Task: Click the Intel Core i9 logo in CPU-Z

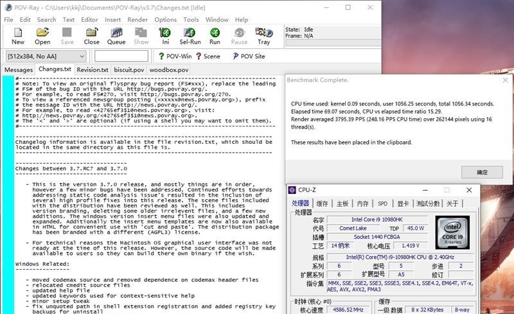Action: [452, 232]
